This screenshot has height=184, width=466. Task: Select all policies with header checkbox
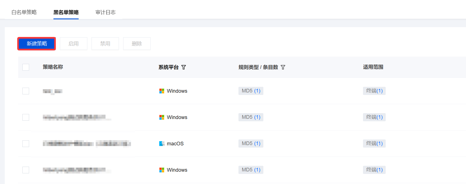point(26,67)
